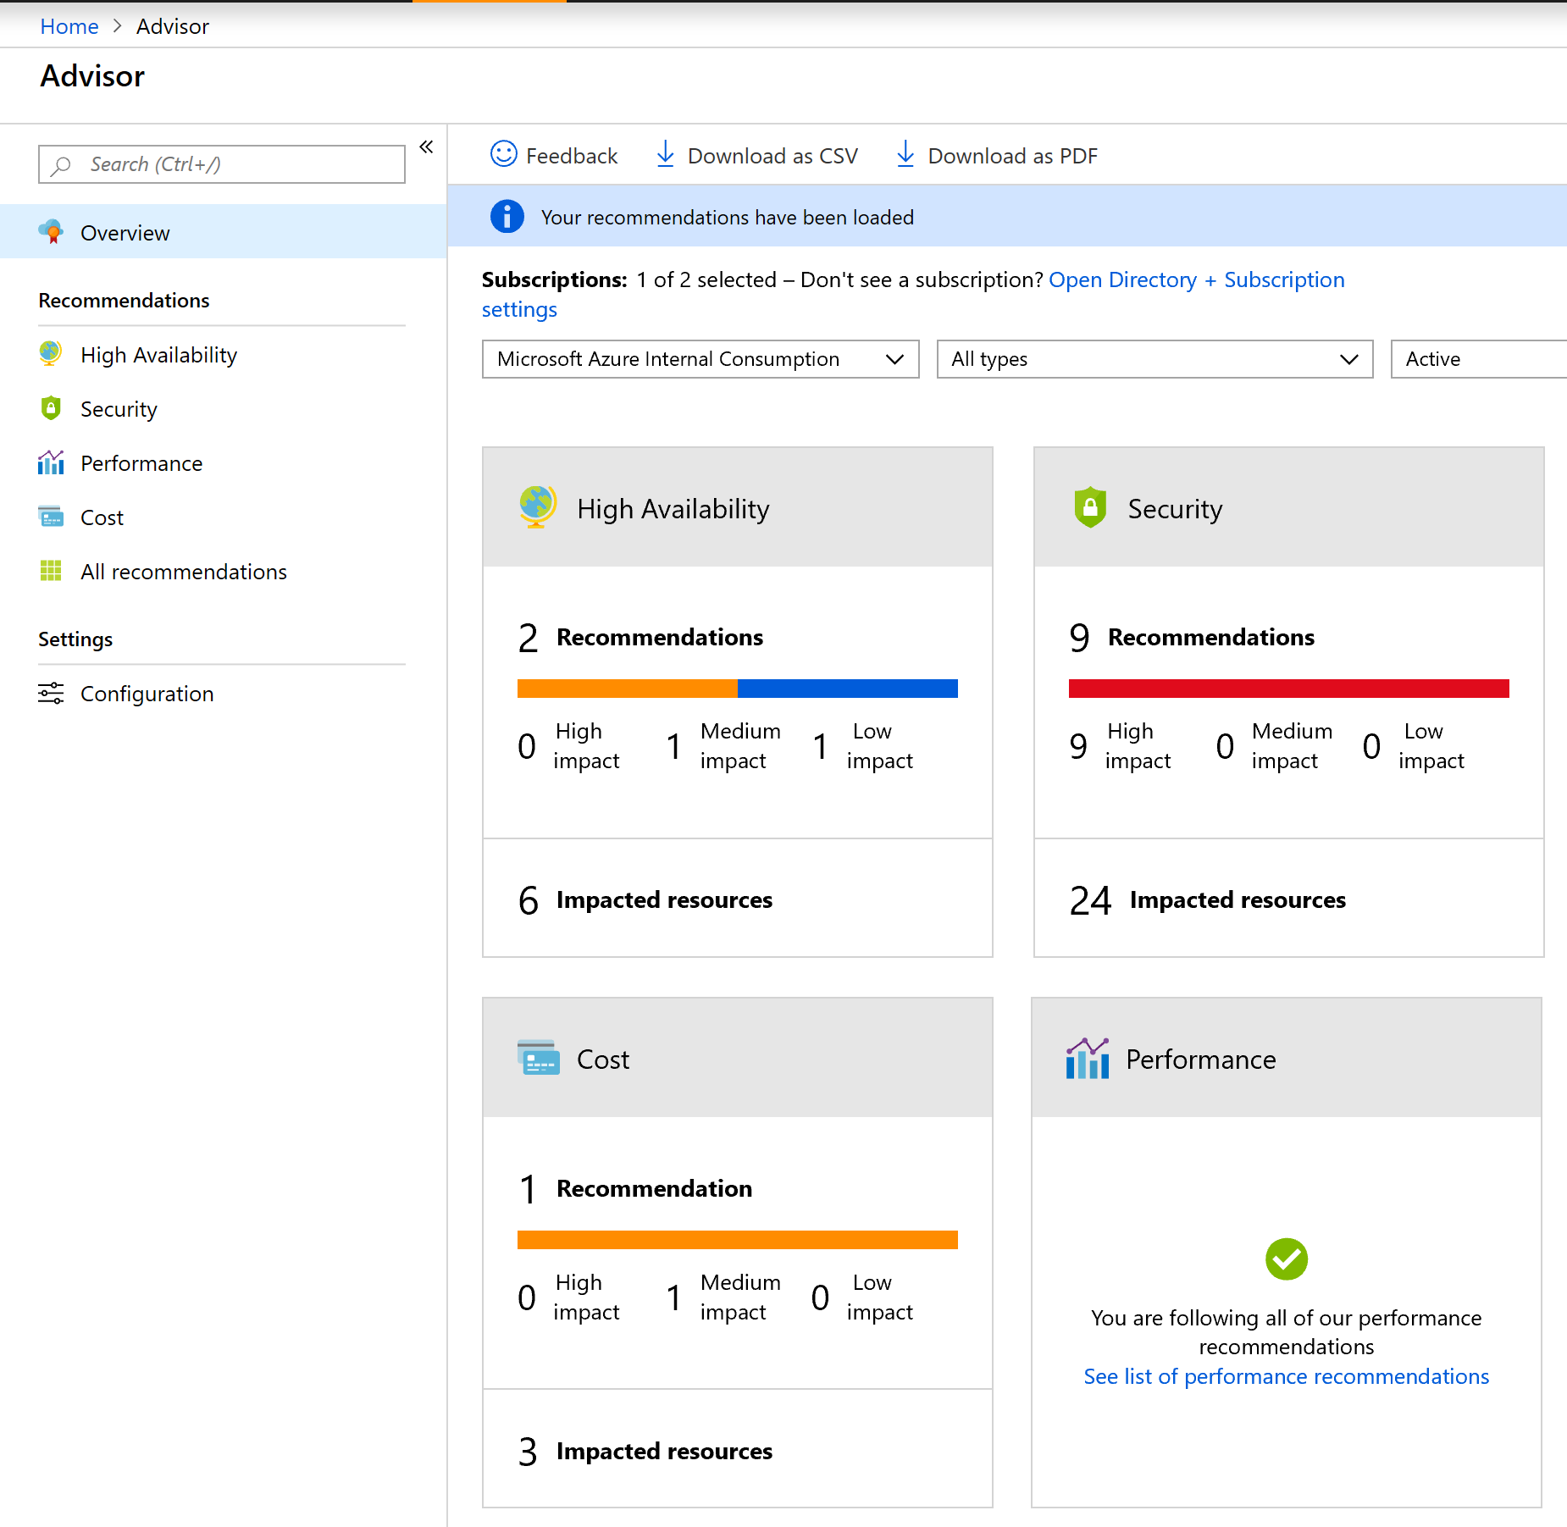Click the Download as PDF arrow icon
This screenshot has height=1527, width=1567.
[905, 154]
